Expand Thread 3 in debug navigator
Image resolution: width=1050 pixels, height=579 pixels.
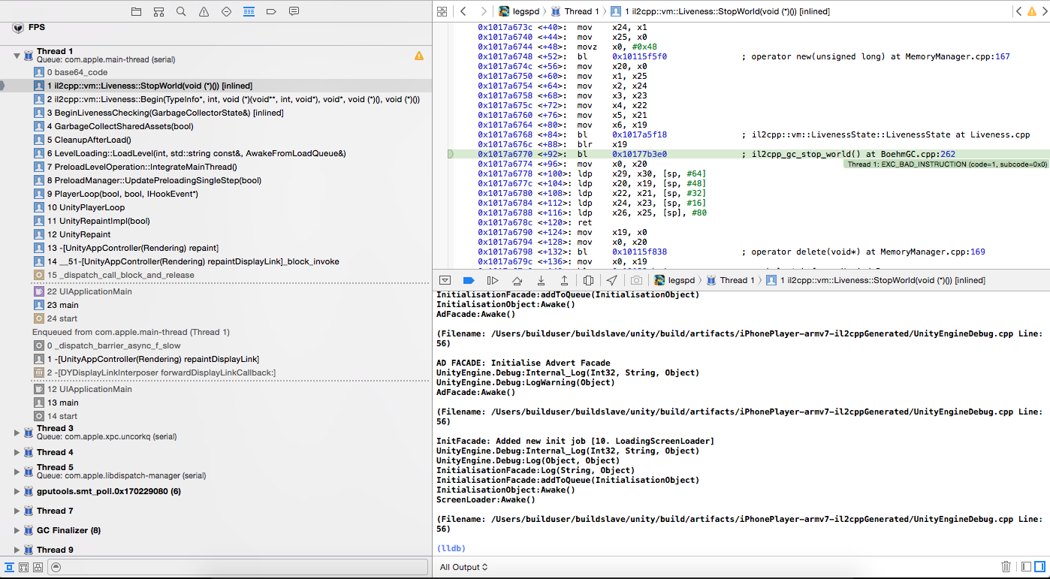click(x=17, y=433)
